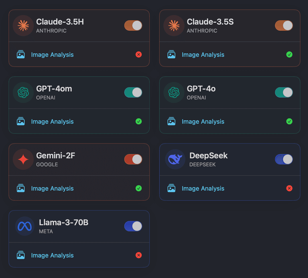Click the image icon in the Claude-3.5S row
Viewport: 308px width, 278px height.
(171, 54)
